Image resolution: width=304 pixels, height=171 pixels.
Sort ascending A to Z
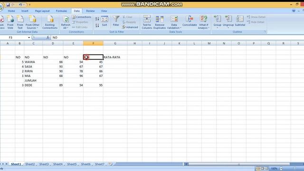pos(97,19)
